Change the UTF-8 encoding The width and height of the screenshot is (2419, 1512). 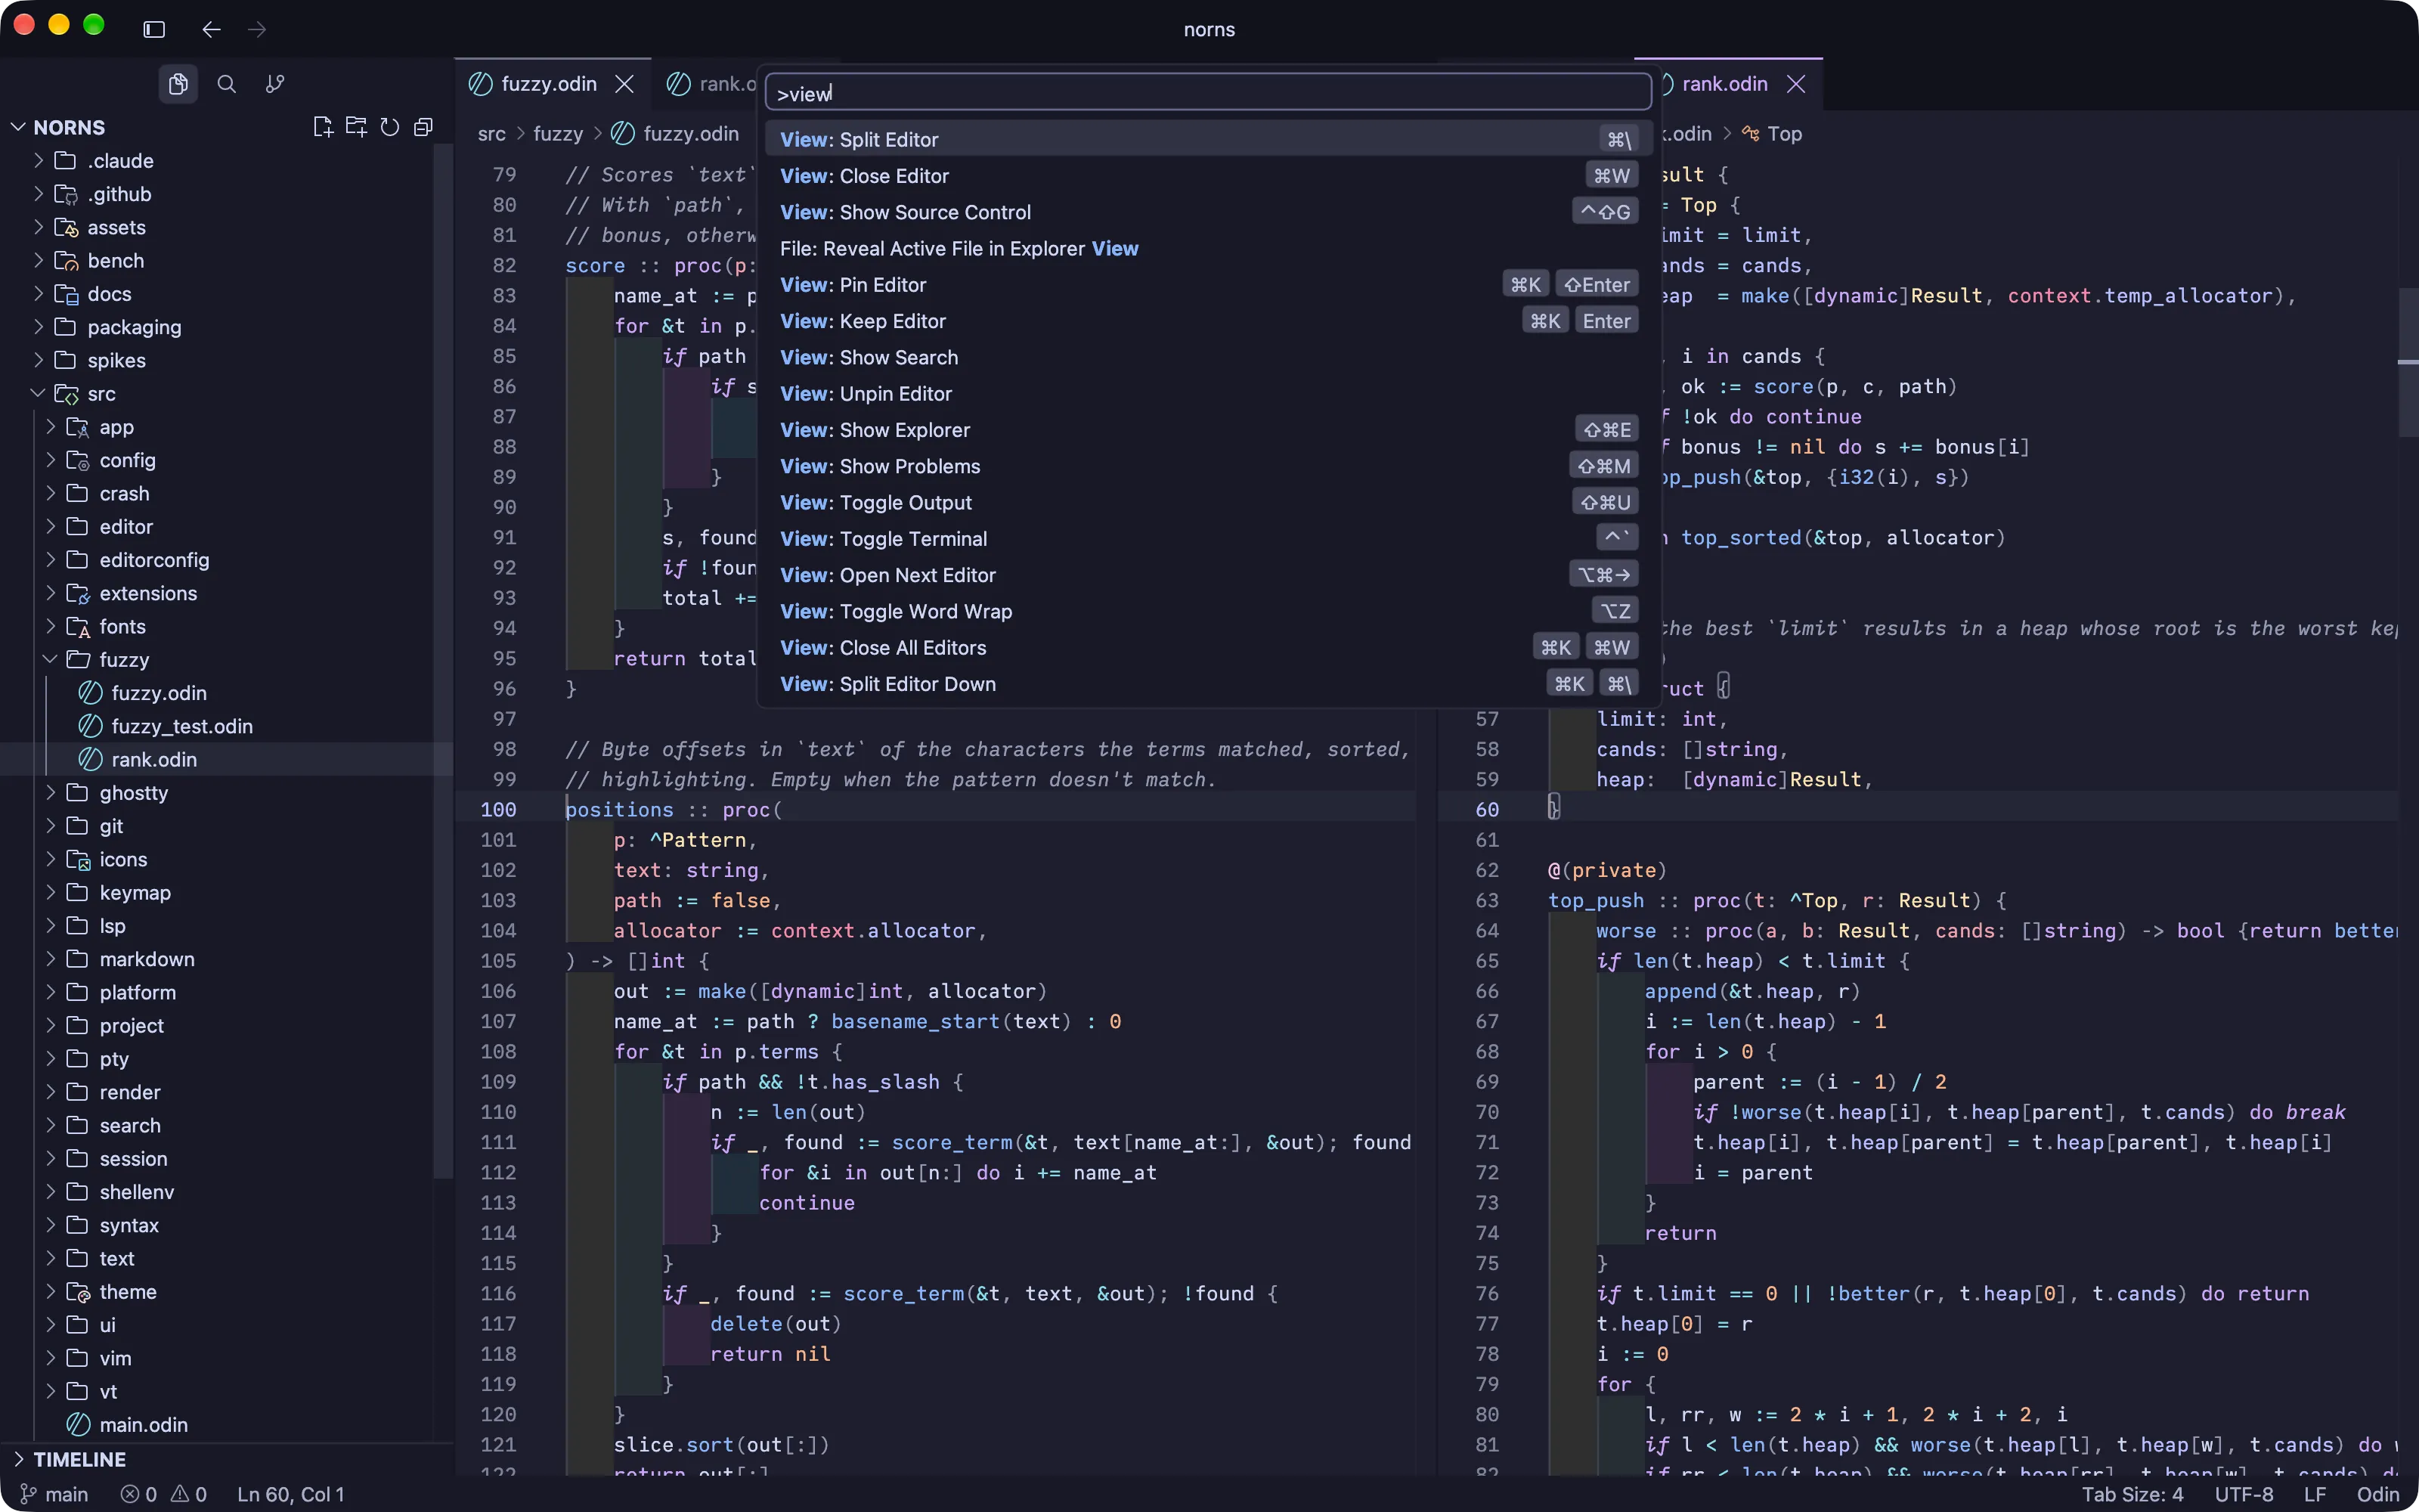[x=2244, y=1494]
